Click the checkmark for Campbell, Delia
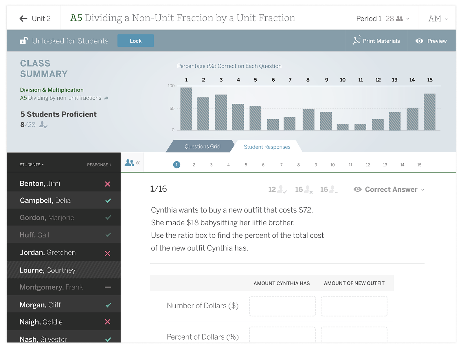The image size is (463, 348). (x=108, y=201)
